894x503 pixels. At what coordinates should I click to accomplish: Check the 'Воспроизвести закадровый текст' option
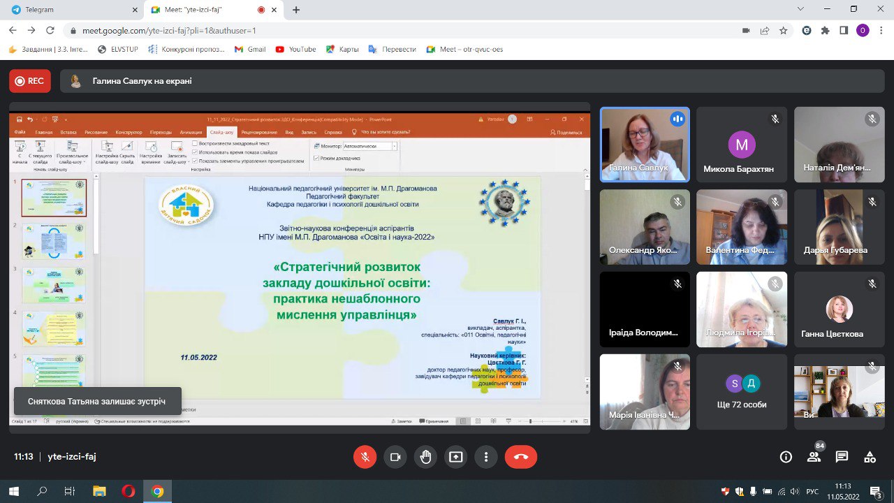coord(194,144)
